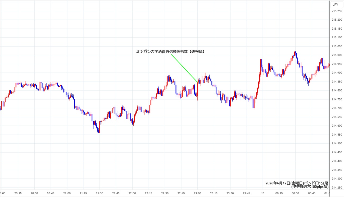Click the 22:00 time axis label

132,193
